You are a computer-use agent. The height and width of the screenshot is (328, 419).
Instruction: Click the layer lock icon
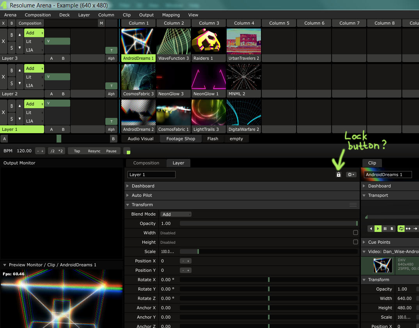[x=338, y=175]
